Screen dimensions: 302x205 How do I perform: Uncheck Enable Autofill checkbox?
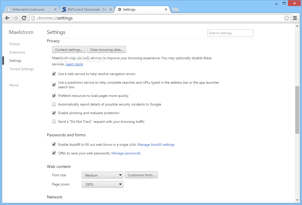click(54, 144)
